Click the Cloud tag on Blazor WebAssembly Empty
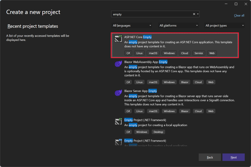Image resolution: width=251 pixels, height=167 pixels. (198, 82)
